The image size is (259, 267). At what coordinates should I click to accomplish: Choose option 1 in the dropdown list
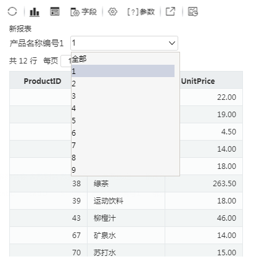click(123, 71)
